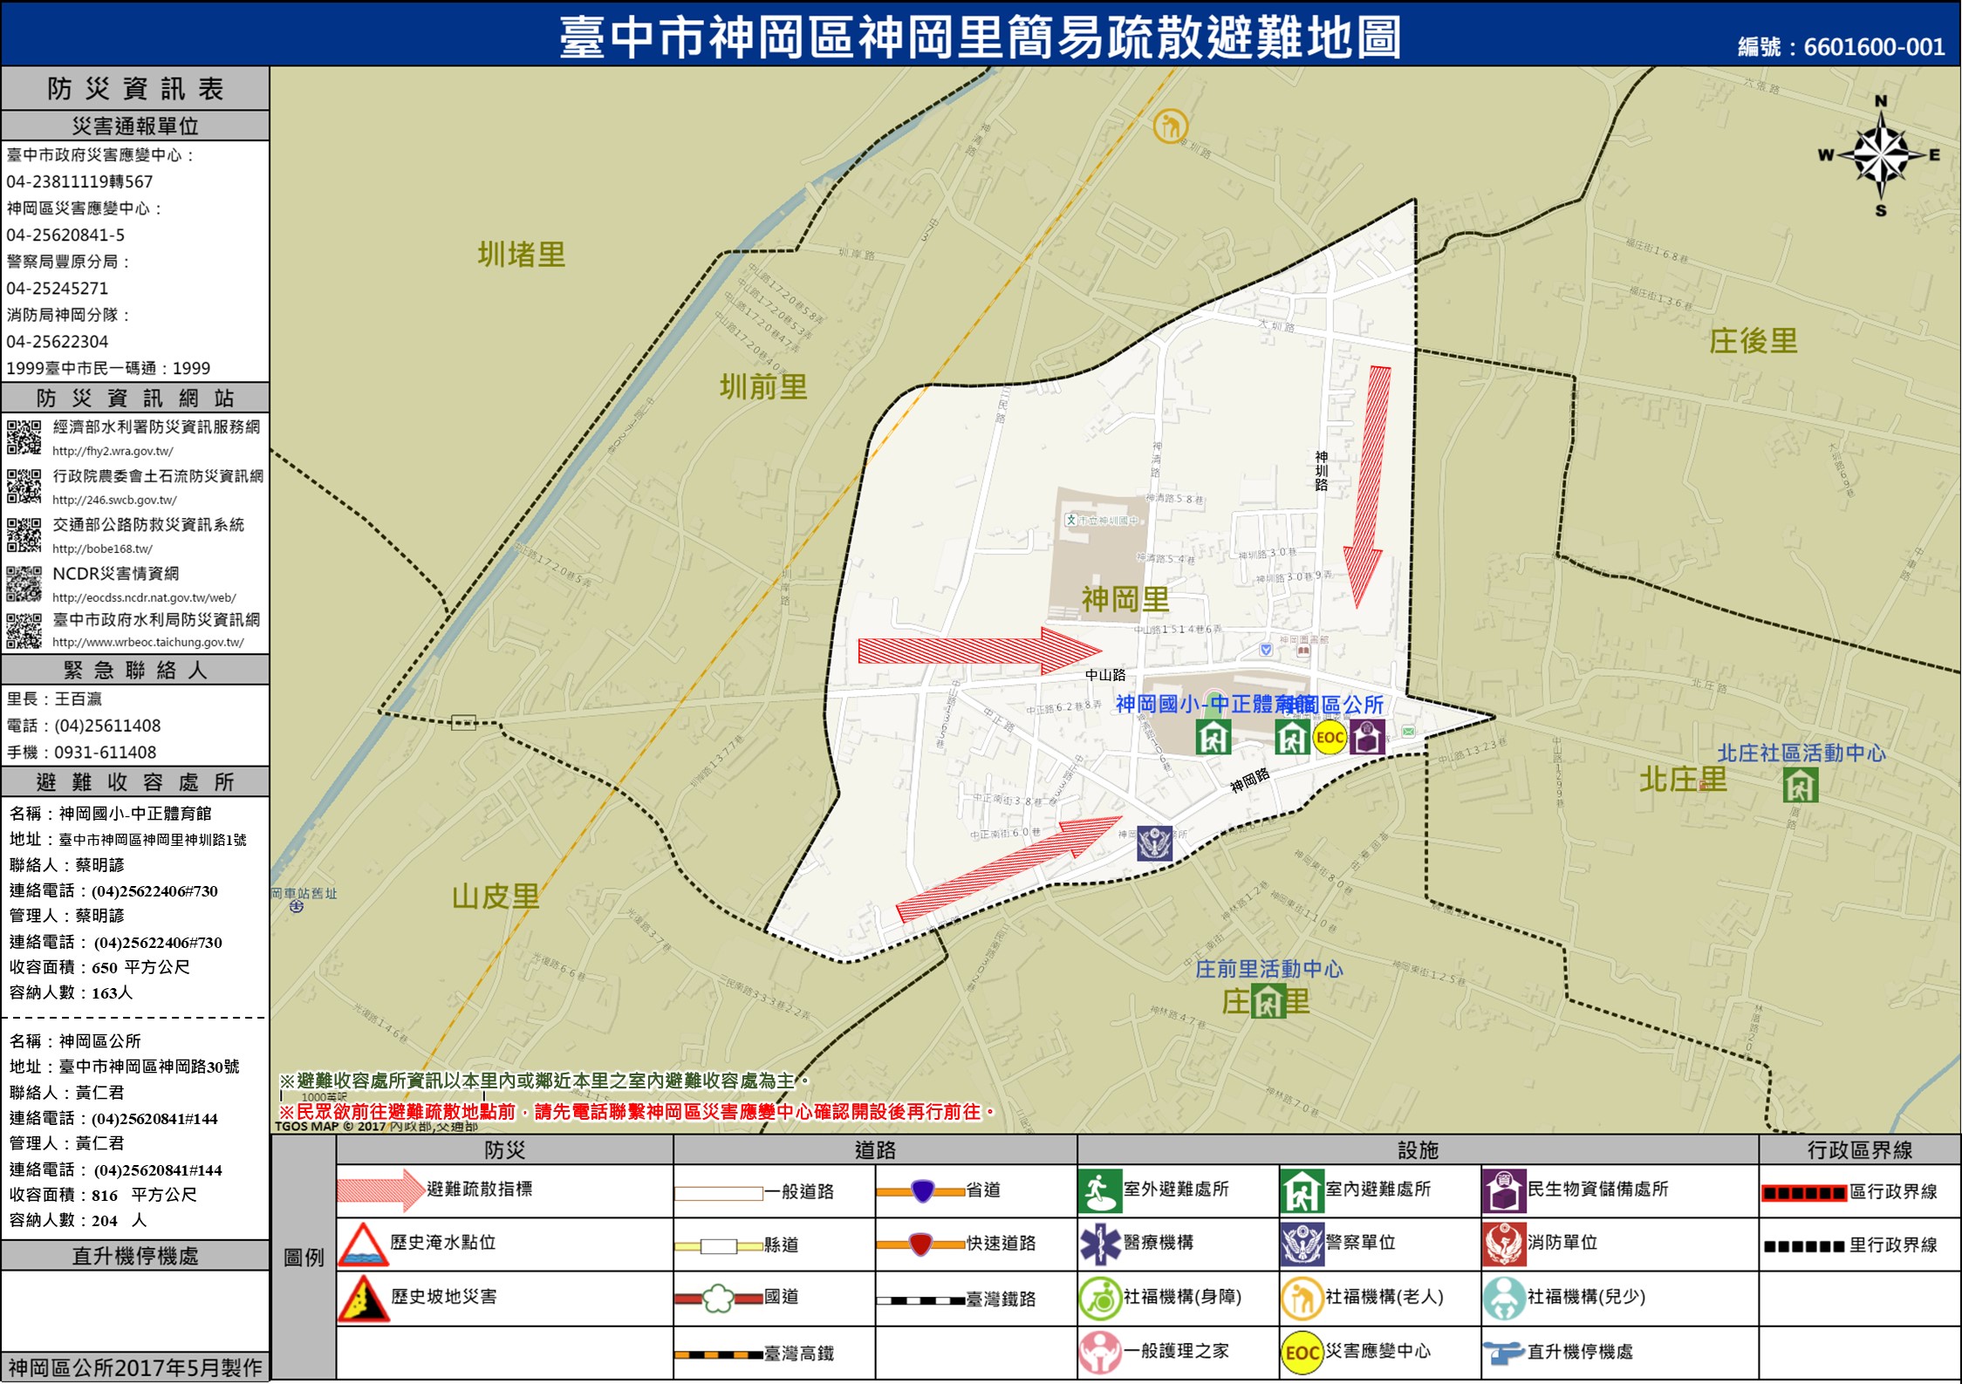The image size is (1962, 1384).
Task: Click the compass rose
Action: coord(1880,155)
